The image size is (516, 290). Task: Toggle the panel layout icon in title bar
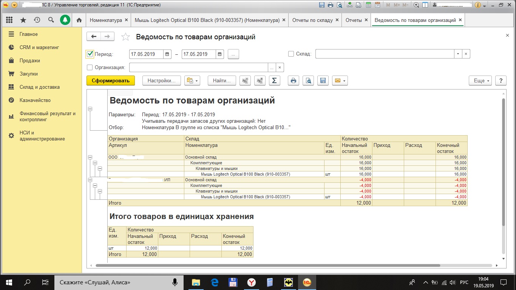coord(425,5)
